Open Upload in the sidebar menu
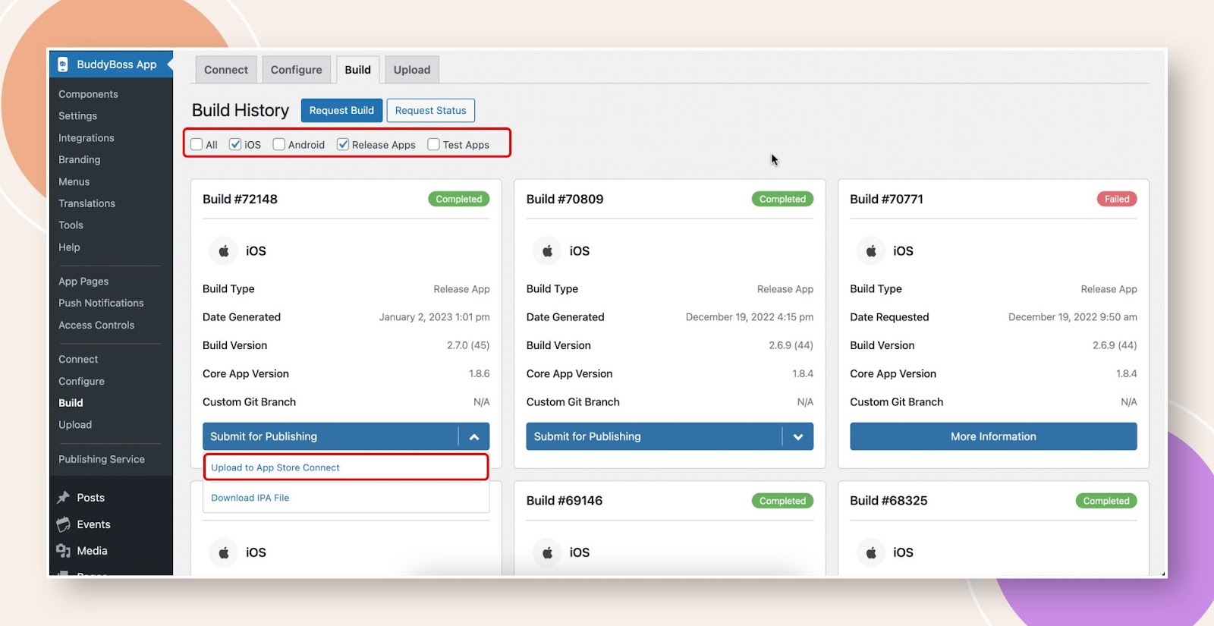1214x626 pixels. 75,425
